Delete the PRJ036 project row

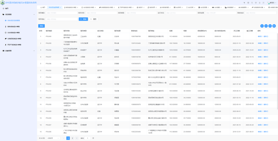pos(266,64)
